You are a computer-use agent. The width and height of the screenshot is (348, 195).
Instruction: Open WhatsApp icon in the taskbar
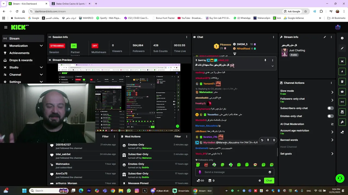coord(129,191)
